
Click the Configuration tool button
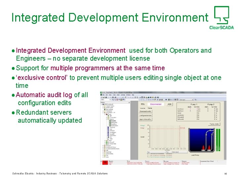pos(145,115)
